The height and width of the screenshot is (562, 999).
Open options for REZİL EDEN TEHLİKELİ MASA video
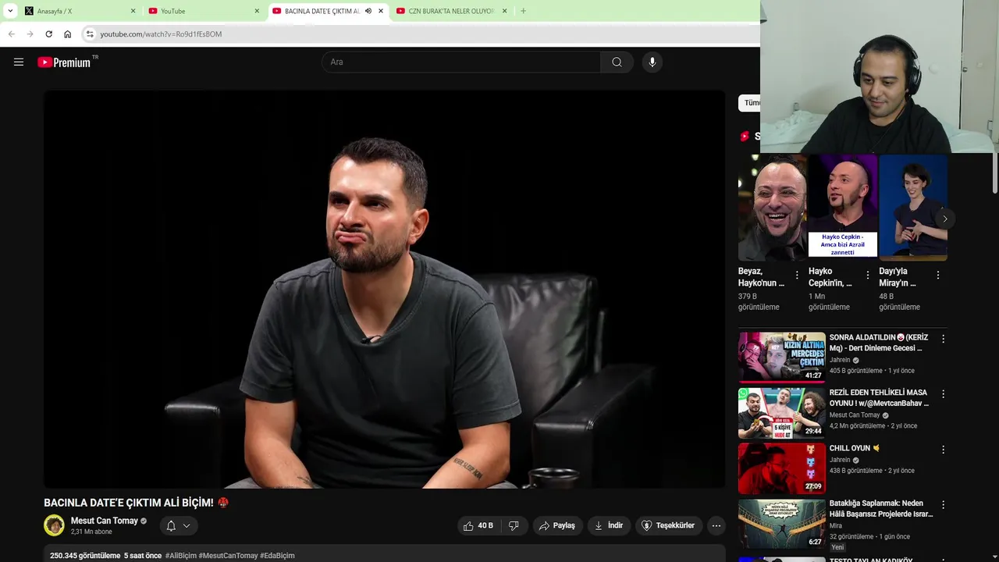pyautogui.click(x=943, y=394)
